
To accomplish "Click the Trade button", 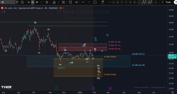I will click(x=168, y=2).
